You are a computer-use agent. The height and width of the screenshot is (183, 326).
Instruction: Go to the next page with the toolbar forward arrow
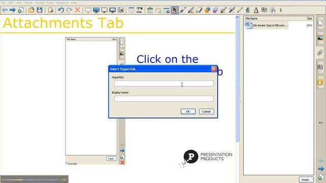pyautogui.click(x=12, y=10)
